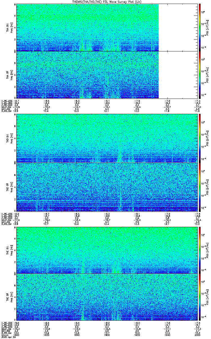
Task: Click the PSD unit label of THE B-perpendicular colorbar
Action: coord(208,250)
